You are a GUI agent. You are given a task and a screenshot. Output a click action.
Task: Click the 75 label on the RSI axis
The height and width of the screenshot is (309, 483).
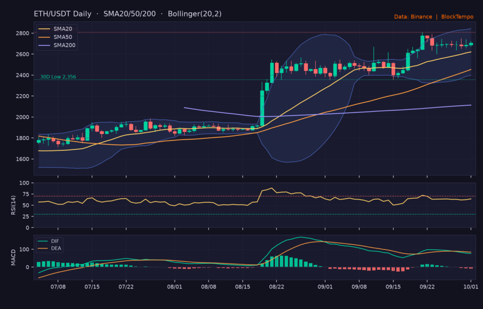tap(26, 194)
